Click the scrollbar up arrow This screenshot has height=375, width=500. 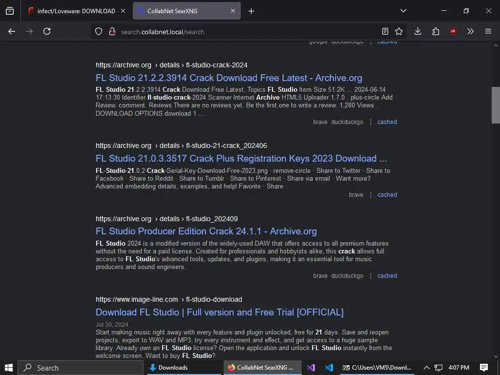coord(496,45)
